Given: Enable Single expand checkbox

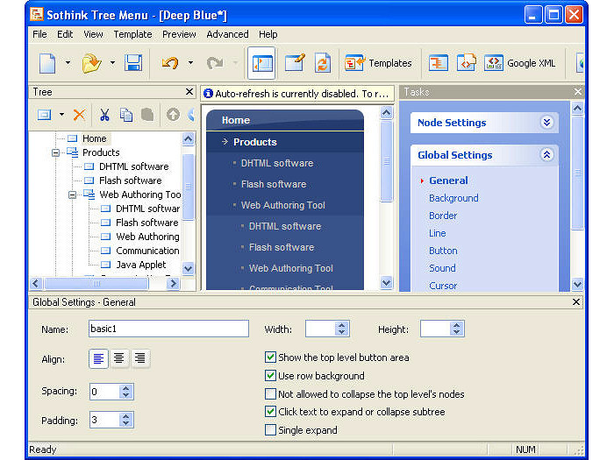Looking at the screenshot, I should 270,430.
